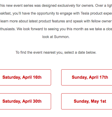Select the Saturday, April 16th date button
Screen dimensions: 112x117
pyautogui.click(x=25, y=77)
